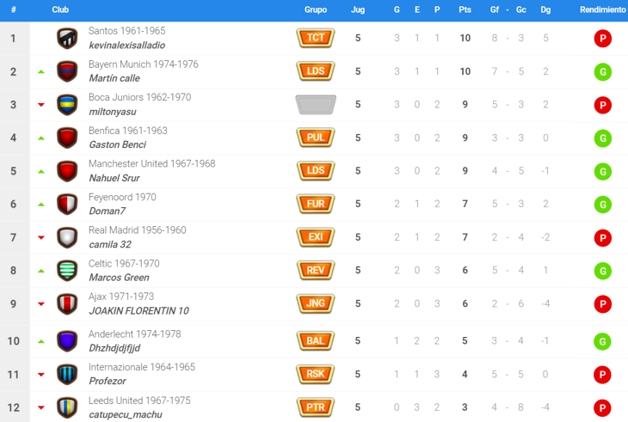Click Santos red P performance indicator
The width and height of the screenshot is (628, 422).
[602, 39]
